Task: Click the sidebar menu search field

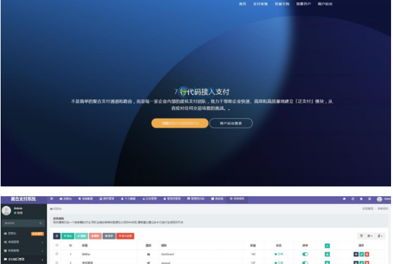Action: coord(23,223)
